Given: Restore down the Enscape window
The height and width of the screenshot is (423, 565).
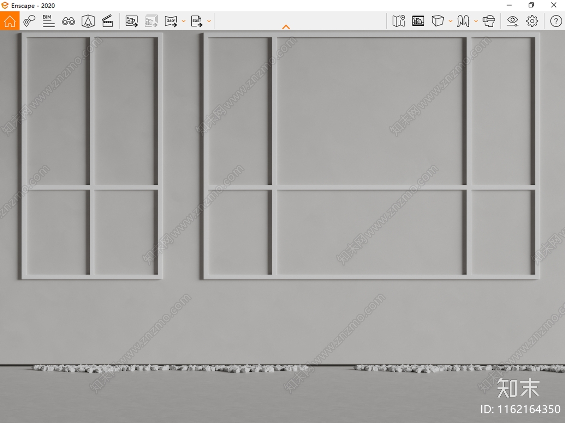Looking at the screenshot, I should 531,5.
